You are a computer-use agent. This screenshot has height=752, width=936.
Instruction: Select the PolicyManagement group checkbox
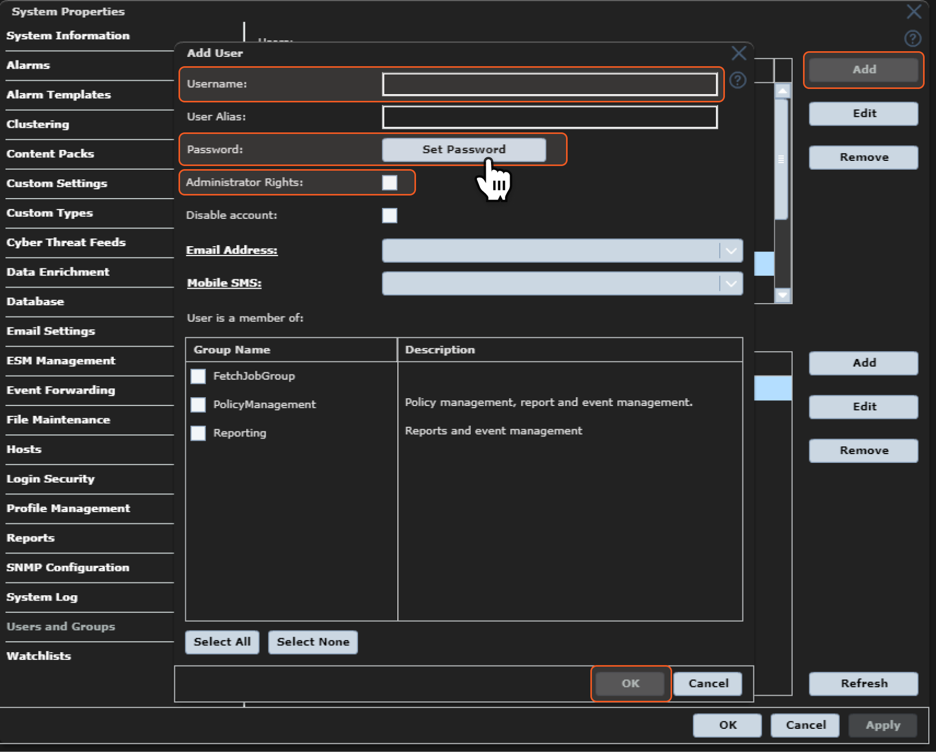pos(198,404)
